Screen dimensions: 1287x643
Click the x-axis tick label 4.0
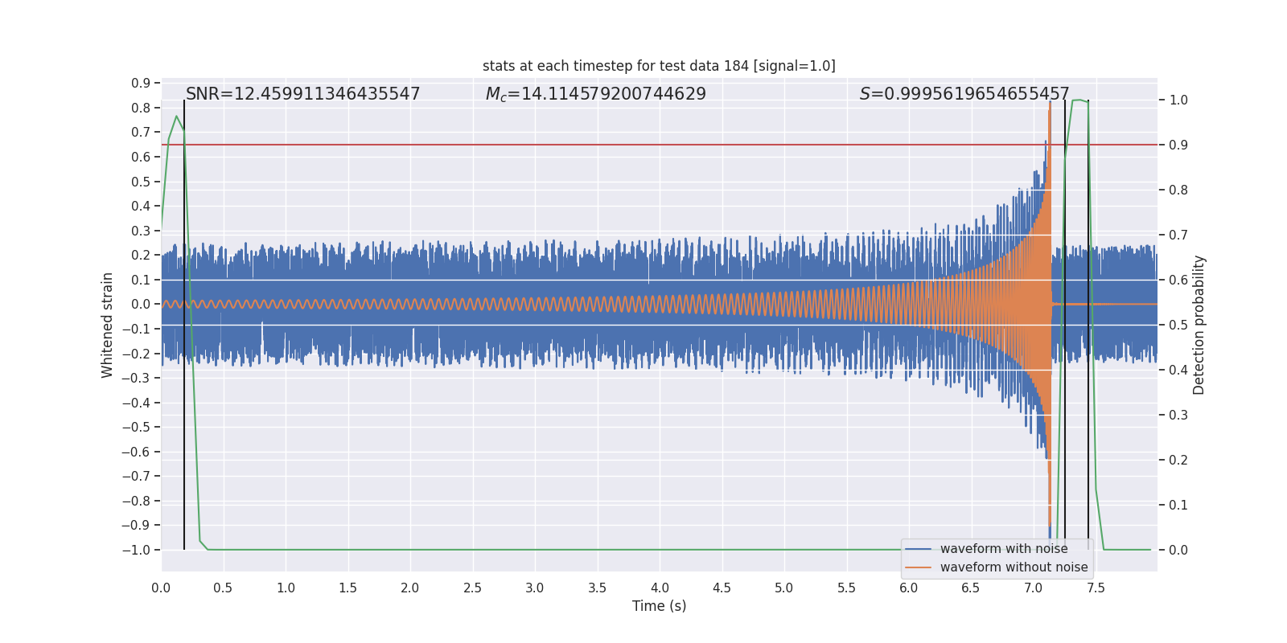660,588
